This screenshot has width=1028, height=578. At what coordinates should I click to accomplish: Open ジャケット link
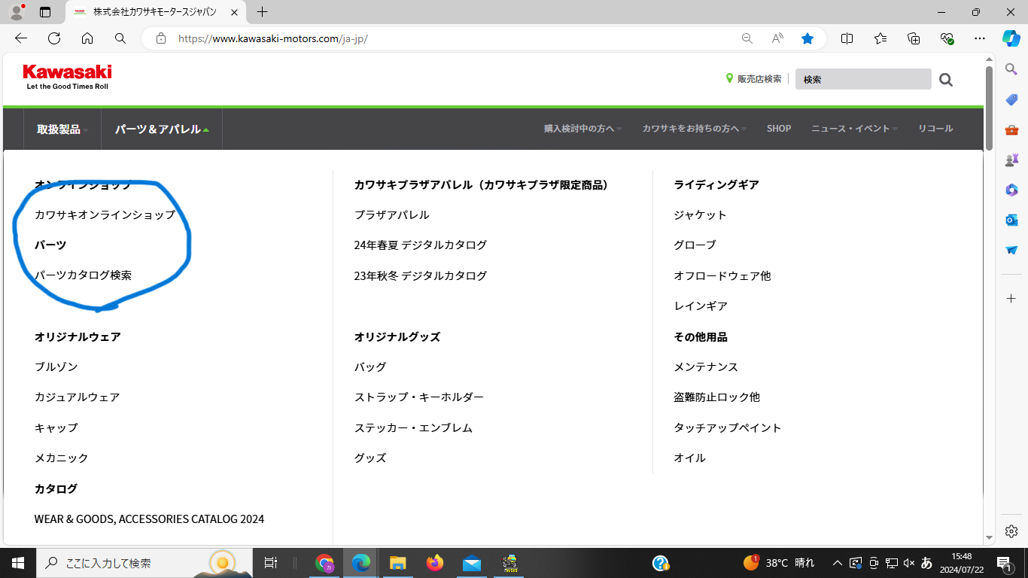700,214
